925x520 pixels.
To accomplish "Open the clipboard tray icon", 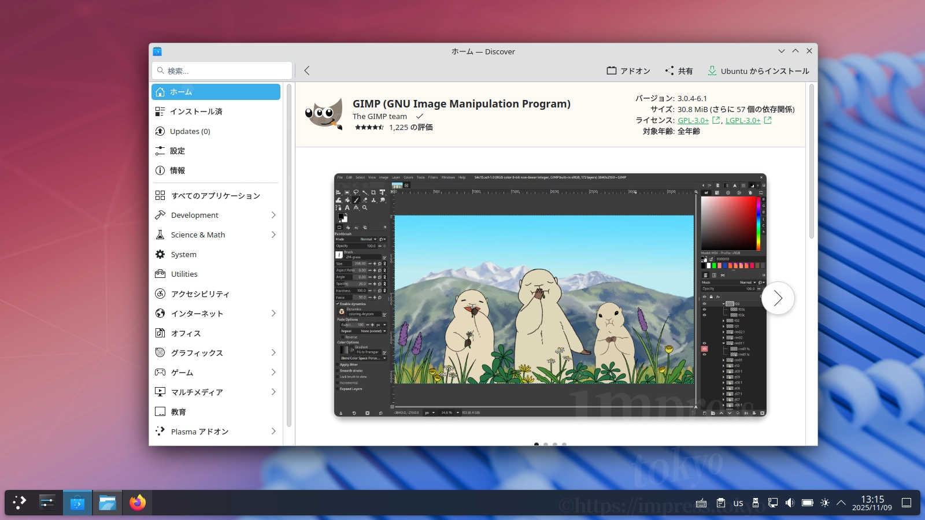I will [x=720, y=503].
